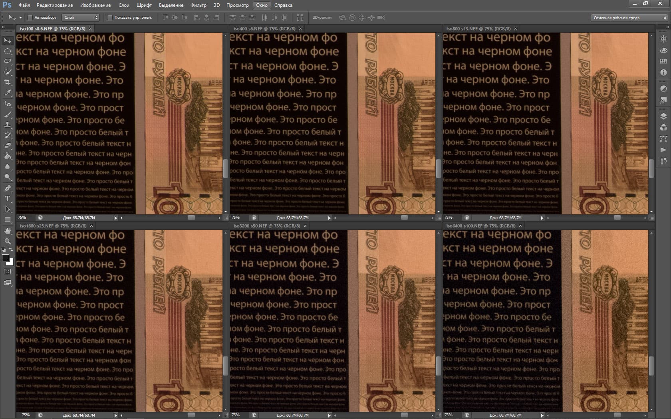Activate the Hand tool
This screenshot has height=419, width=671.
click(8, 231)
